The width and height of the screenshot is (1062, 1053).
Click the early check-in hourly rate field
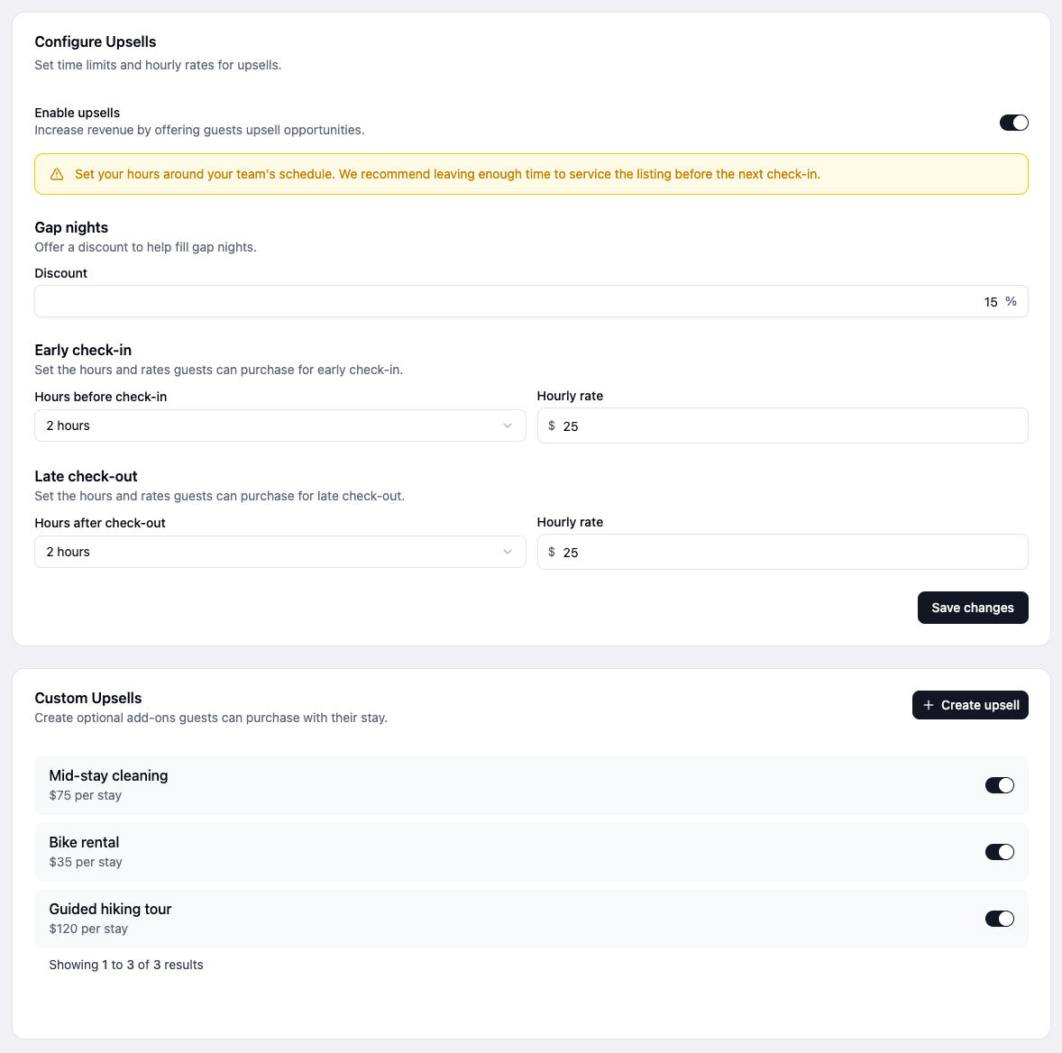pyautogui.click(x=783, y=426)
